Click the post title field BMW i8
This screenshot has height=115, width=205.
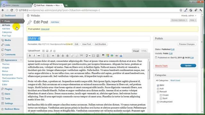point(88,39)
